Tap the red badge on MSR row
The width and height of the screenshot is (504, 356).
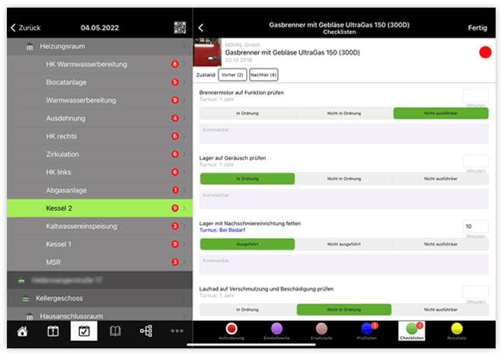tap(175, 262)
